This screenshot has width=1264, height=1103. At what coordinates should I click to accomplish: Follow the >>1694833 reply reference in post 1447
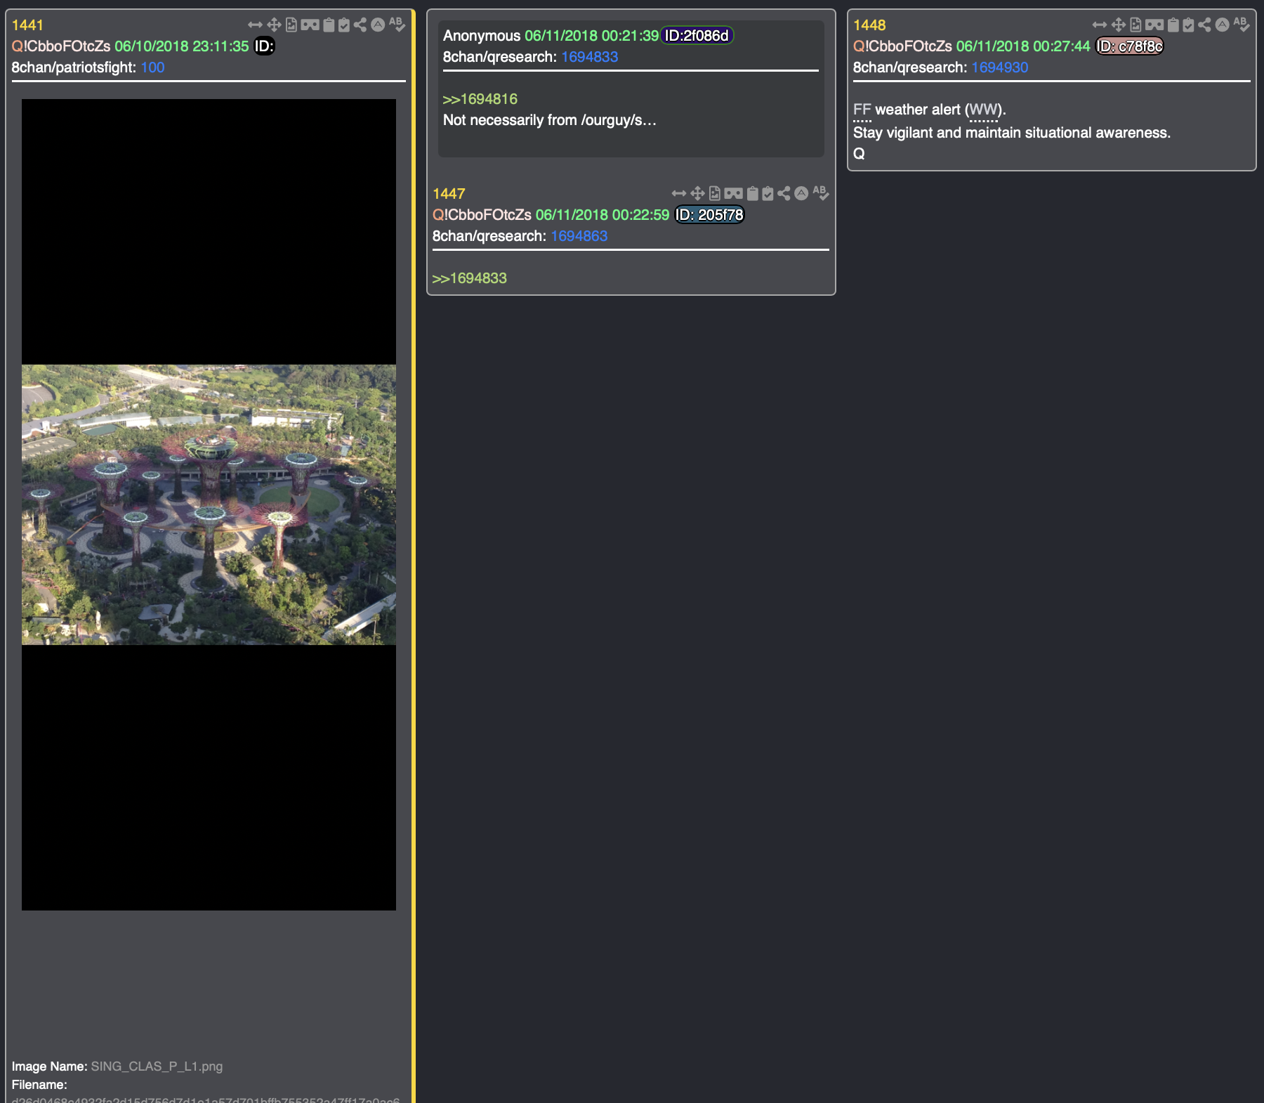pos(469,278)
